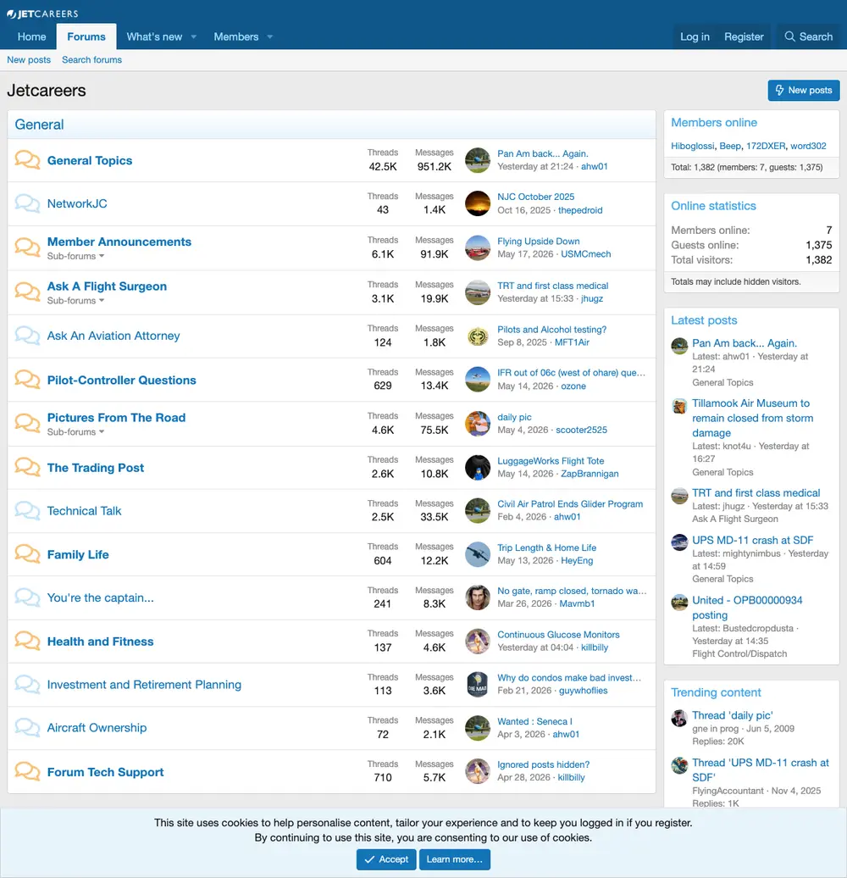Click the Technical Talk forum bubble icon
This screenshot has height=878, width=847.
point(27,511)
